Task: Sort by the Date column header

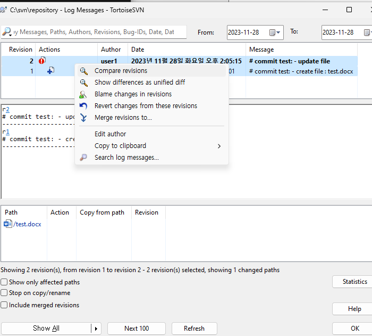Action: [x=187, y=50]
